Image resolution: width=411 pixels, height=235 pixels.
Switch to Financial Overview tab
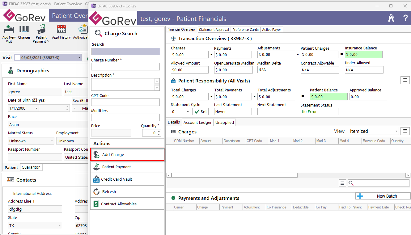tap(181, 29)
